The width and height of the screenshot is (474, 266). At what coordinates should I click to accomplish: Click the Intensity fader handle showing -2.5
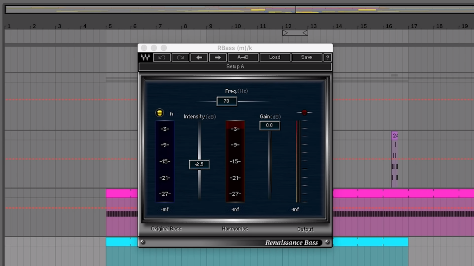point(199,164)
